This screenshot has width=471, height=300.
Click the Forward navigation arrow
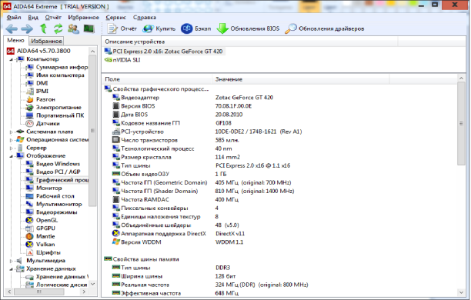(27, 28)
